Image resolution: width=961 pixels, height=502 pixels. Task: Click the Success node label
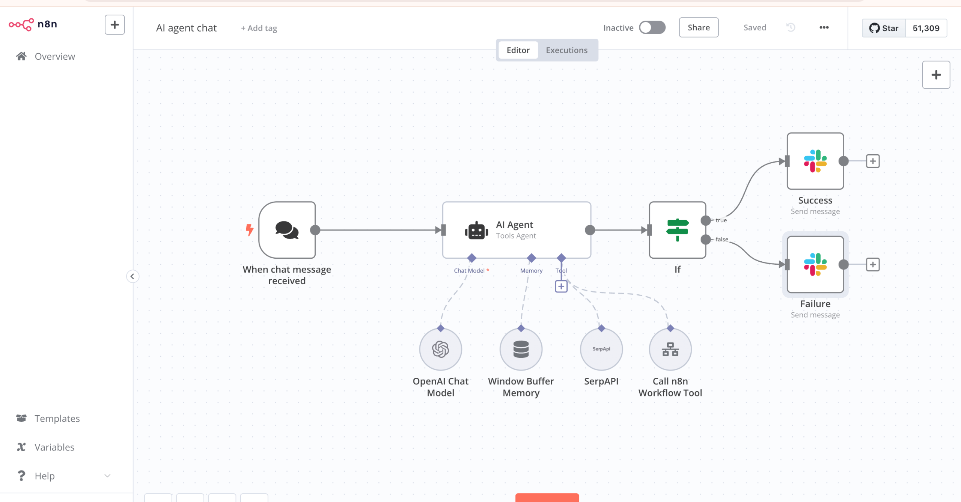tap(815, 200)
